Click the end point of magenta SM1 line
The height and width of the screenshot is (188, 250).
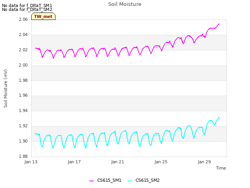(219, 24)
